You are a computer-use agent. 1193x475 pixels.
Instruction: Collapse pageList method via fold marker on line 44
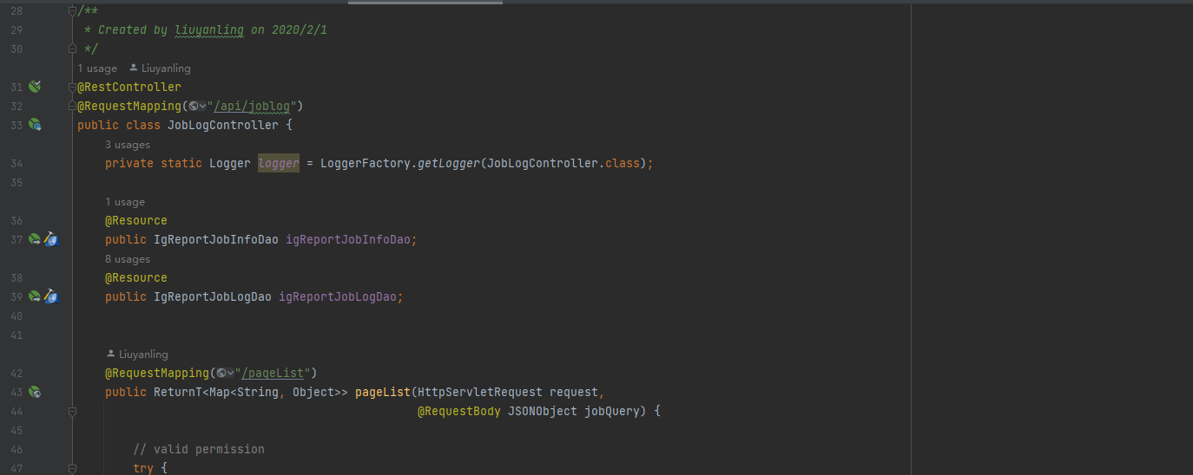click(x=73, y=411)
